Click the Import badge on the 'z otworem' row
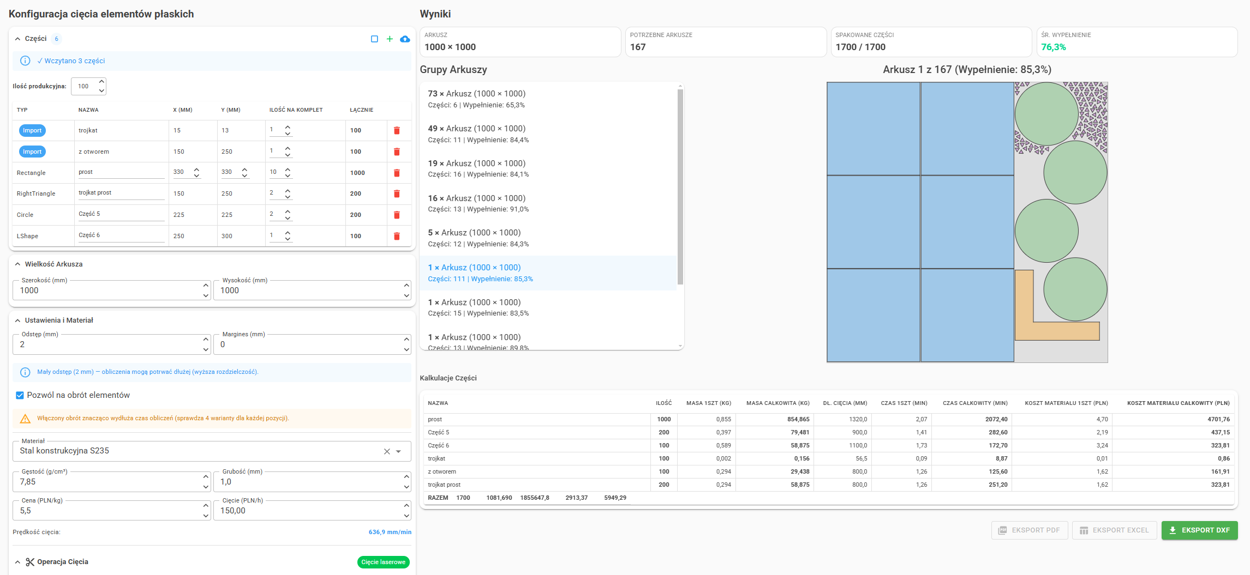 32,151
